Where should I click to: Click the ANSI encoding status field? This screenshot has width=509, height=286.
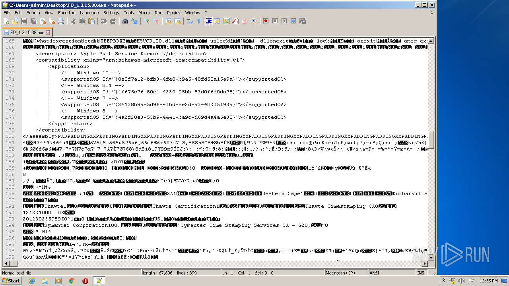[392, 273]
